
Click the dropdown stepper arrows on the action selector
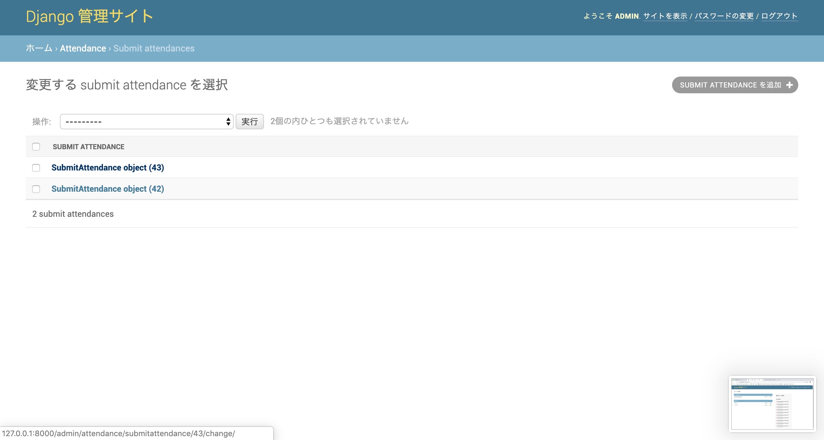228,122
